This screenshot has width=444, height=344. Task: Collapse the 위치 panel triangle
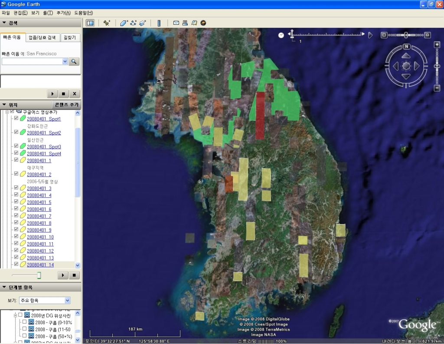pyautogui.click(x=4, y=105)
